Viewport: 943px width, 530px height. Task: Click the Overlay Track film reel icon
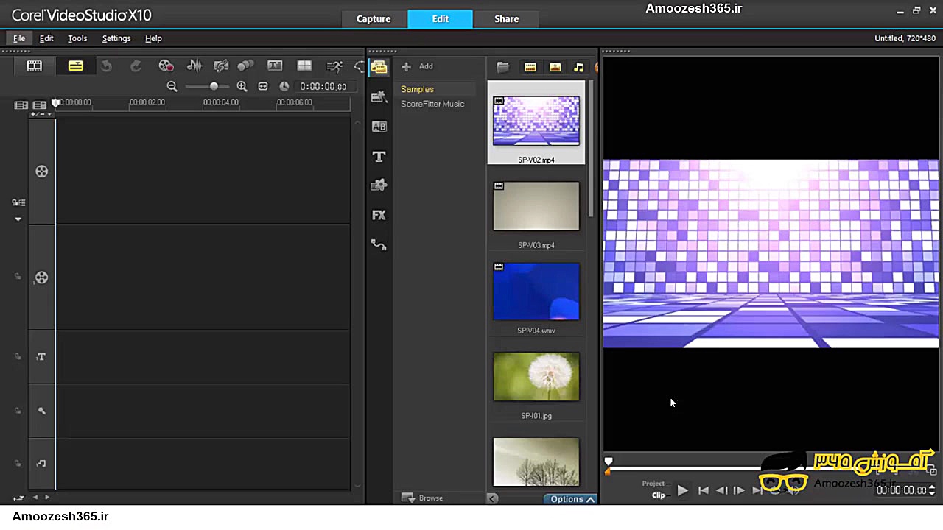pyautogui.click(x=41, y=278)
